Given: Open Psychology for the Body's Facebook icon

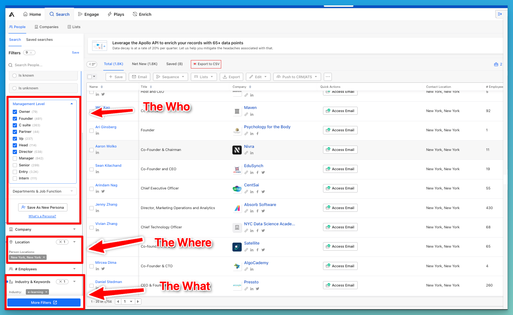Looking at the screenshot, I should (x=257, y=134).
